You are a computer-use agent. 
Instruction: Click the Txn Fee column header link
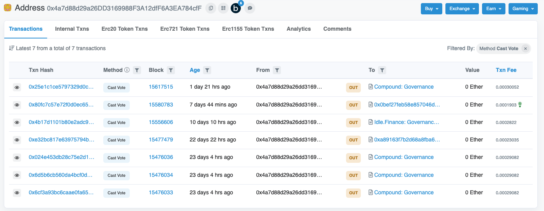click(506, 70)
